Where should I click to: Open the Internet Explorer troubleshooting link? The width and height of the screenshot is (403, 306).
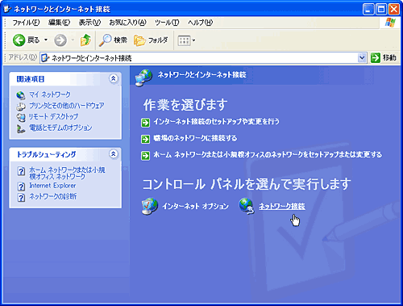pos(52,186)
